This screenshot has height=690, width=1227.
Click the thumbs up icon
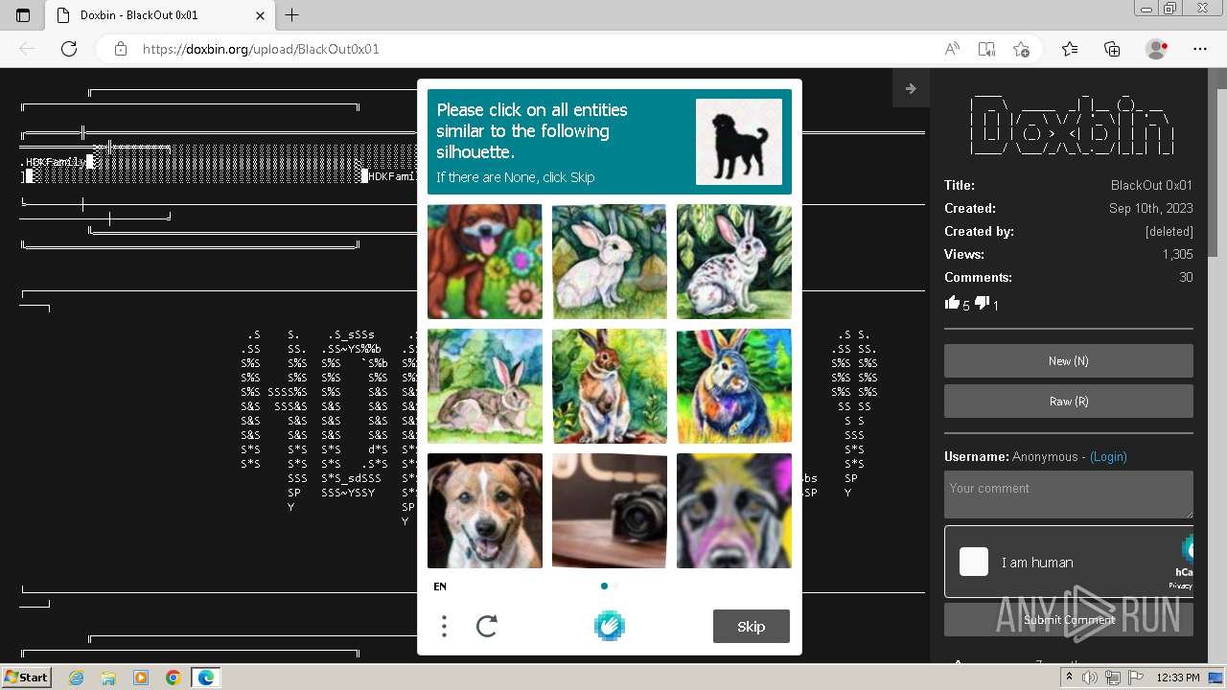[x=952, y=303]
